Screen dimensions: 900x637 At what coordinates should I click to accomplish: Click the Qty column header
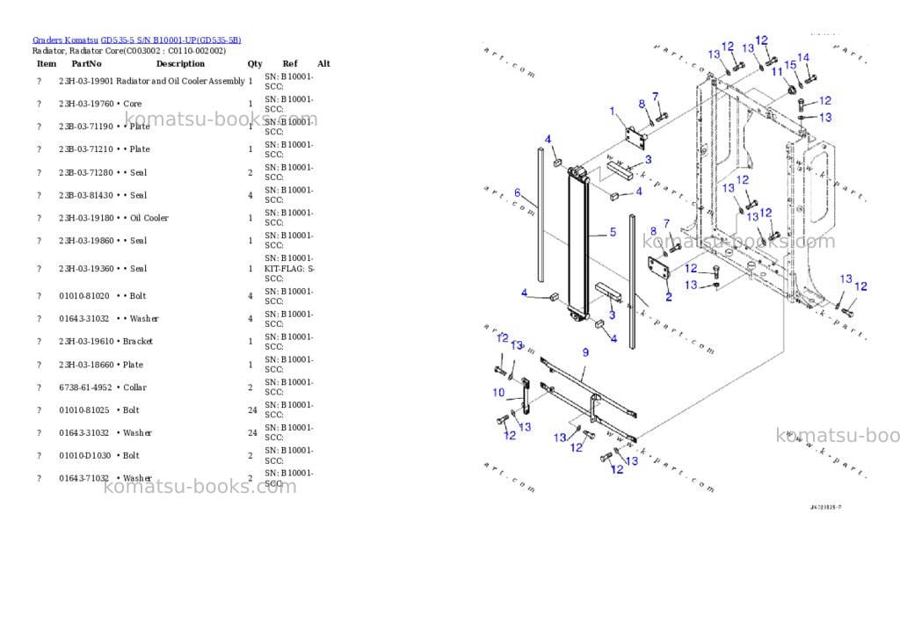click(255, 63)
